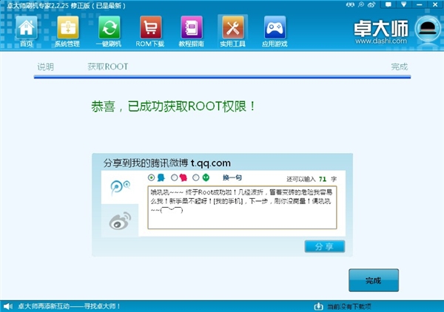Click the 换一句 change sentence link
This screenshot has width=444, height=312.
pyautogui.click(x=232, y=177)
